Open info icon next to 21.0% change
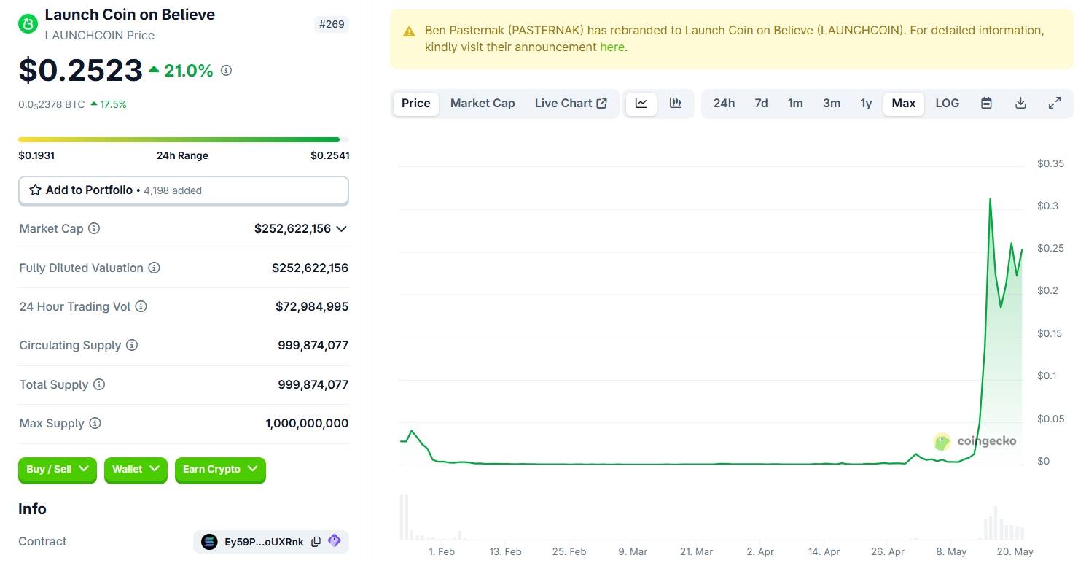Viewport: 1078px width, 563px height. [227, 71]
